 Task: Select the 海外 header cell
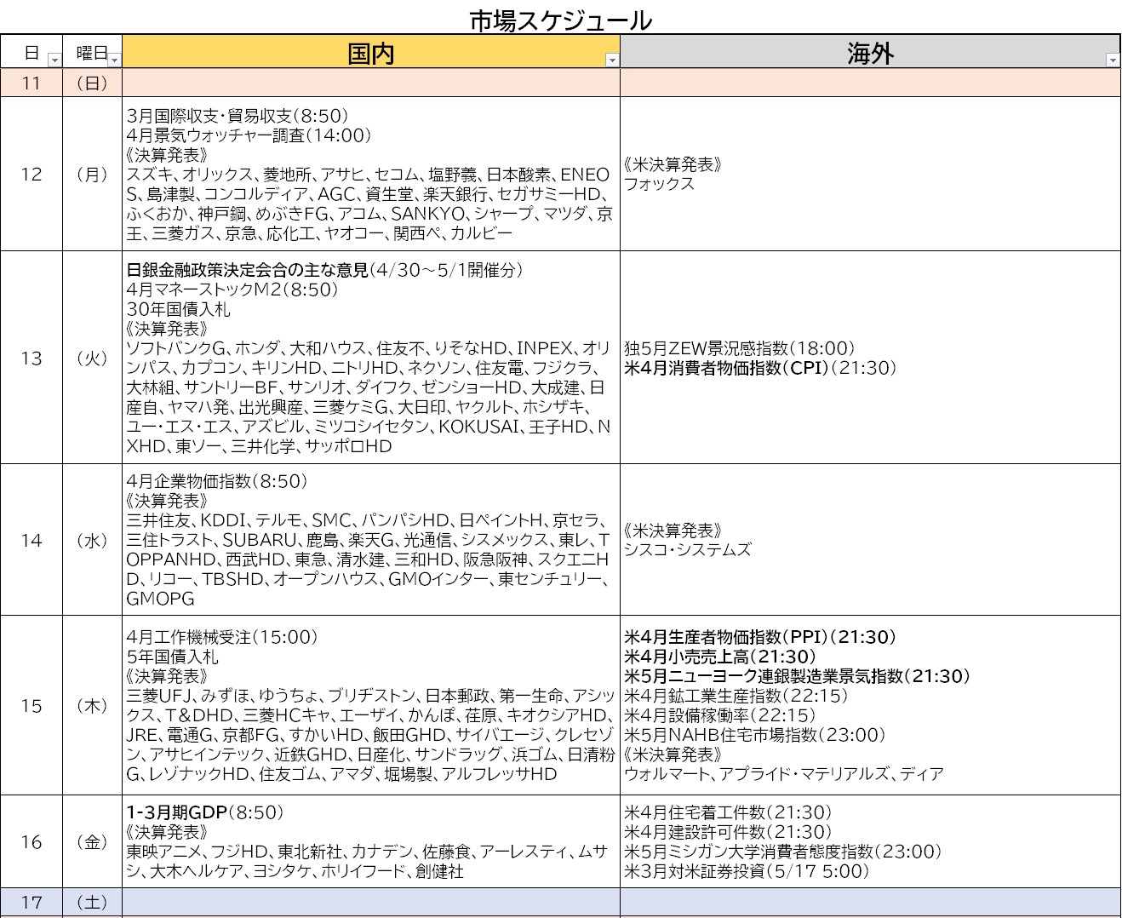tap(870, 53)
